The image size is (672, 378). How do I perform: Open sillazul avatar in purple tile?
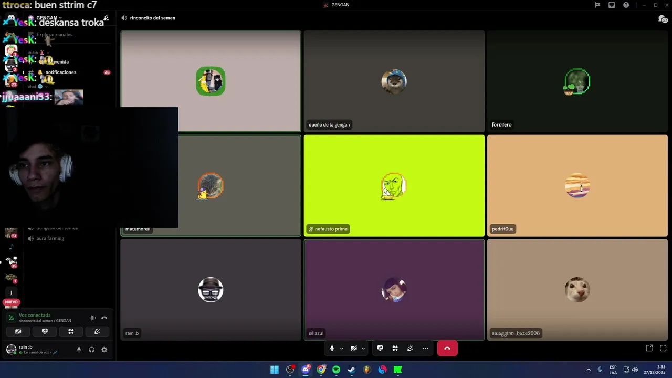pyautogui.click(x=394, y=290)
